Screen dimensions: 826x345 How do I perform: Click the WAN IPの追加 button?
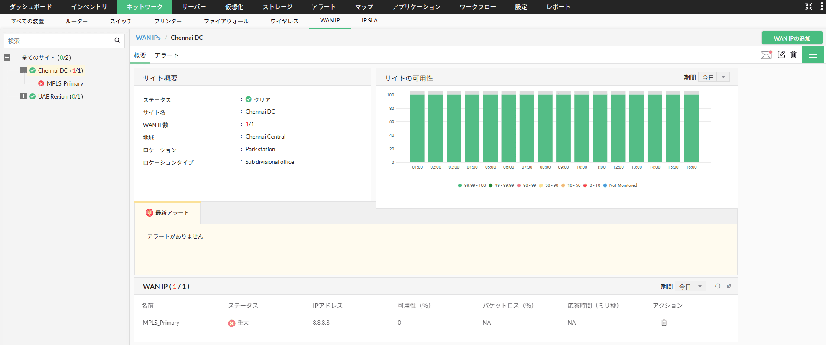[792, 38]
